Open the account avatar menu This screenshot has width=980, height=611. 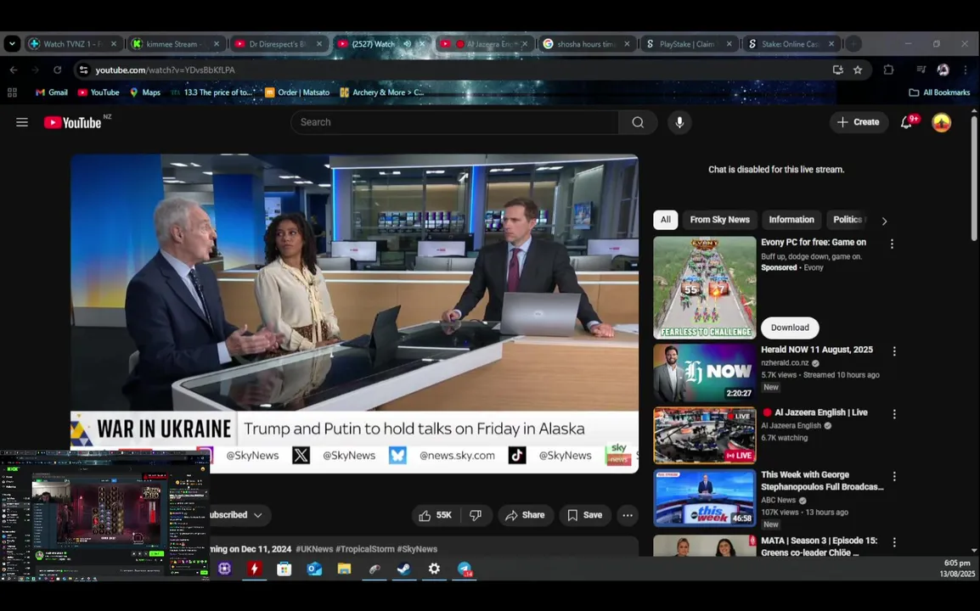coord(941,122)
